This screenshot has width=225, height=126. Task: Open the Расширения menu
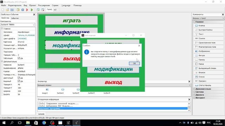tap(44, 6)
